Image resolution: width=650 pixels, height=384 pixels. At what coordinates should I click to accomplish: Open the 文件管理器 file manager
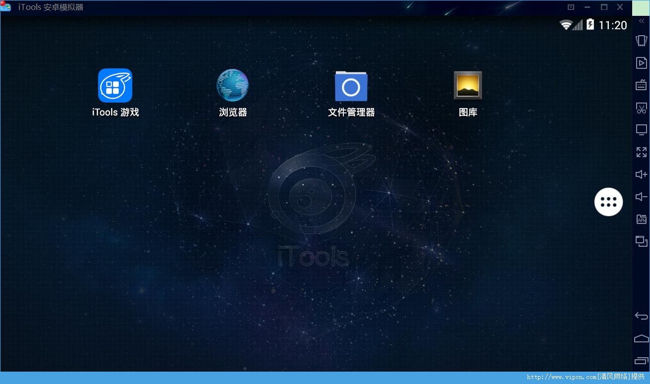pos(351,86)
